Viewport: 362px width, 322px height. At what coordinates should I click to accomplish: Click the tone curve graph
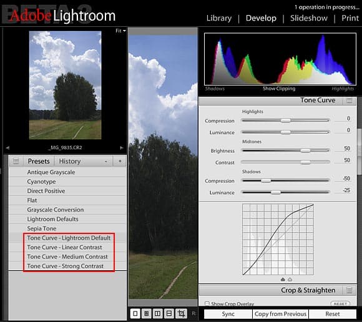[278, 240]
